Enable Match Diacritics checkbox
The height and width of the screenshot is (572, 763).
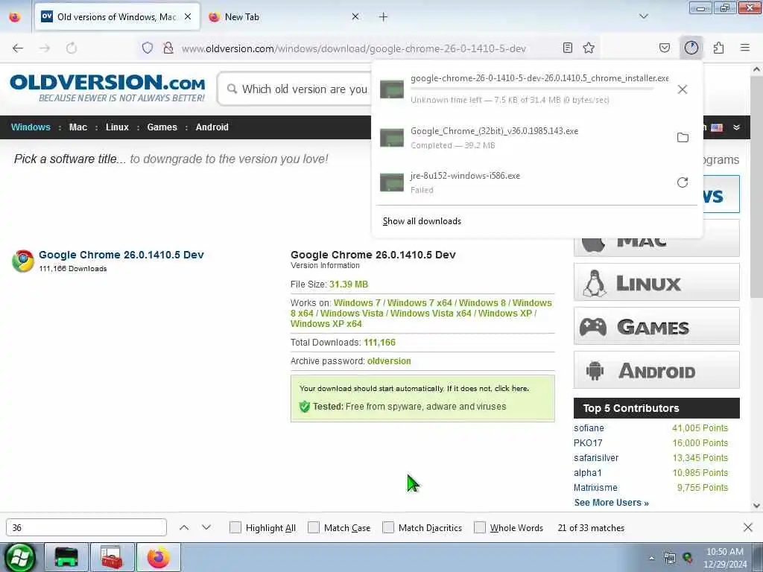click(388, 527)
